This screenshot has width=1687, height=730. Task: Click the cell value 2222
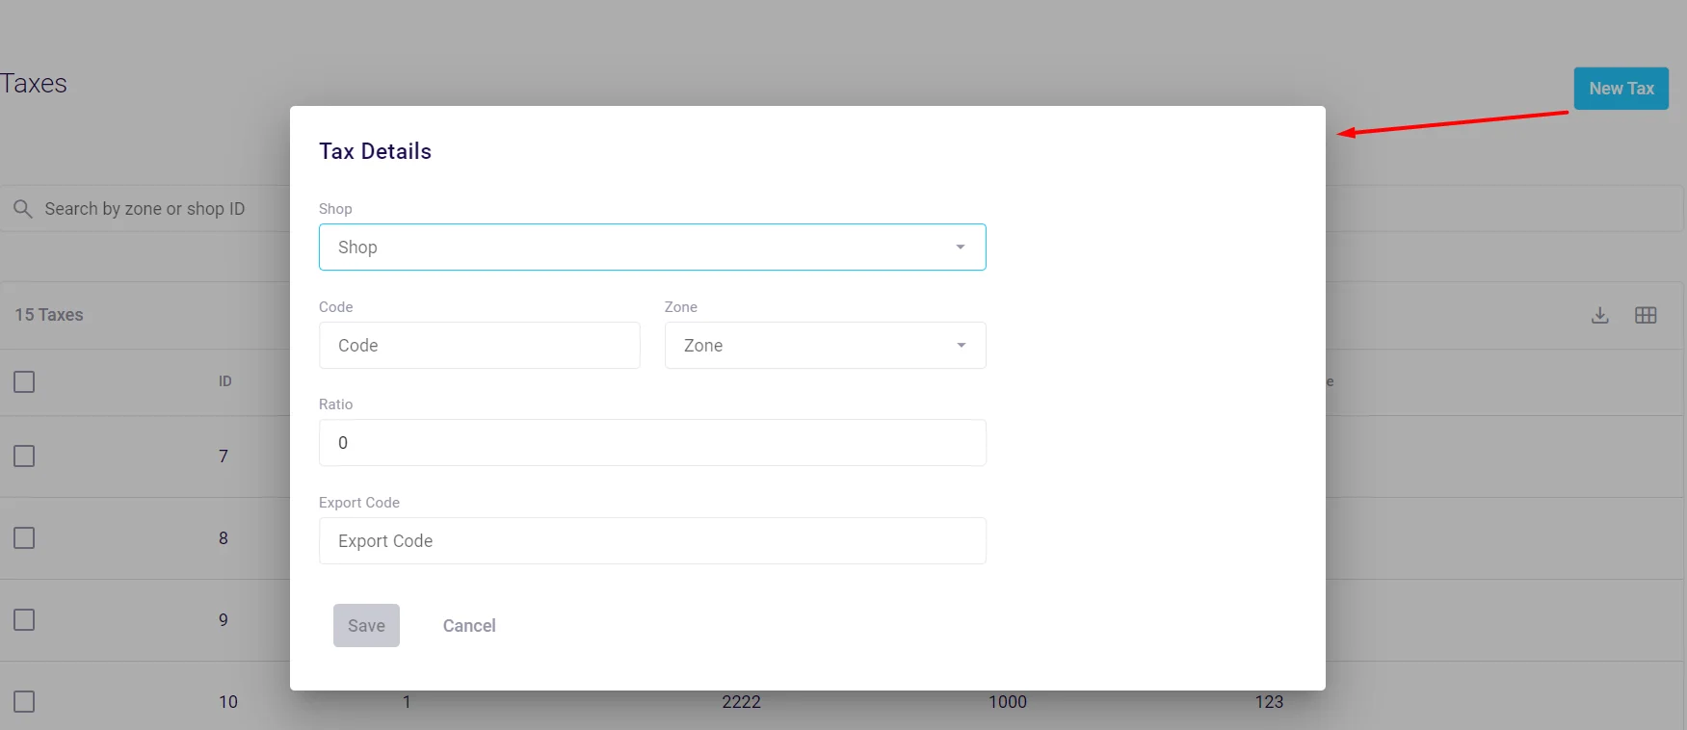742,702
